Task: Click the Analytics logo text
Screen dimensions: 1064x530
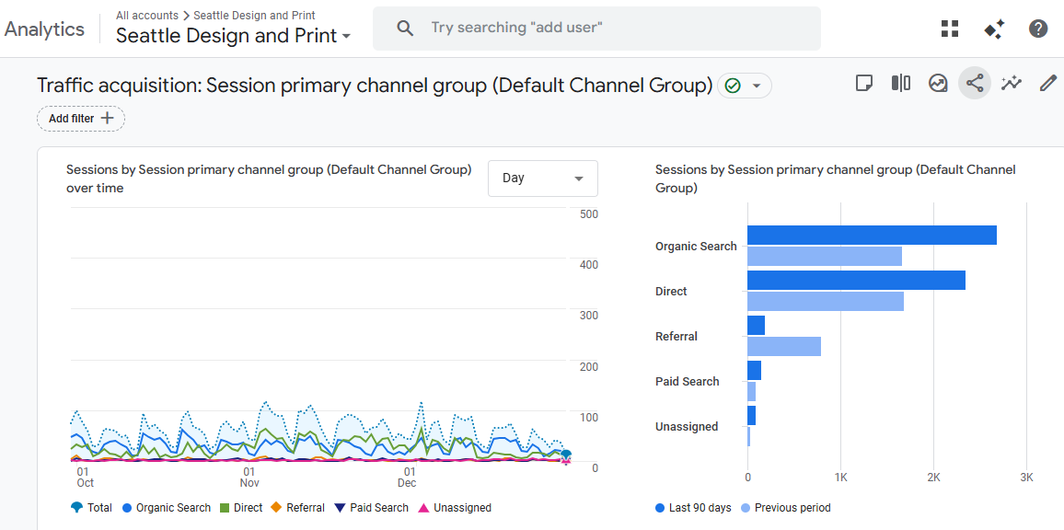Action: point(44,29)
